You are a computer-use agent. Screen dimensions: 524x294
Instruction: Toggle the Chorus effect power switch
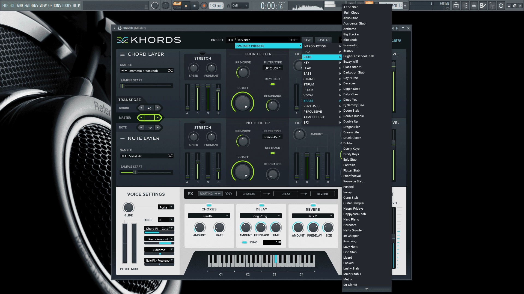(209, 205)
